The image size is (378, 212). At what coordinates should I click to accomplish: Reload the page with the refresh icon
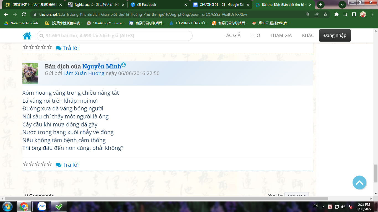pos(24,14)
